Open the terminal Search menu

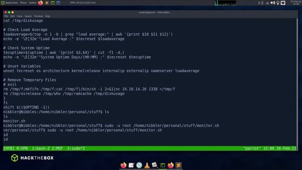(28, 17)
